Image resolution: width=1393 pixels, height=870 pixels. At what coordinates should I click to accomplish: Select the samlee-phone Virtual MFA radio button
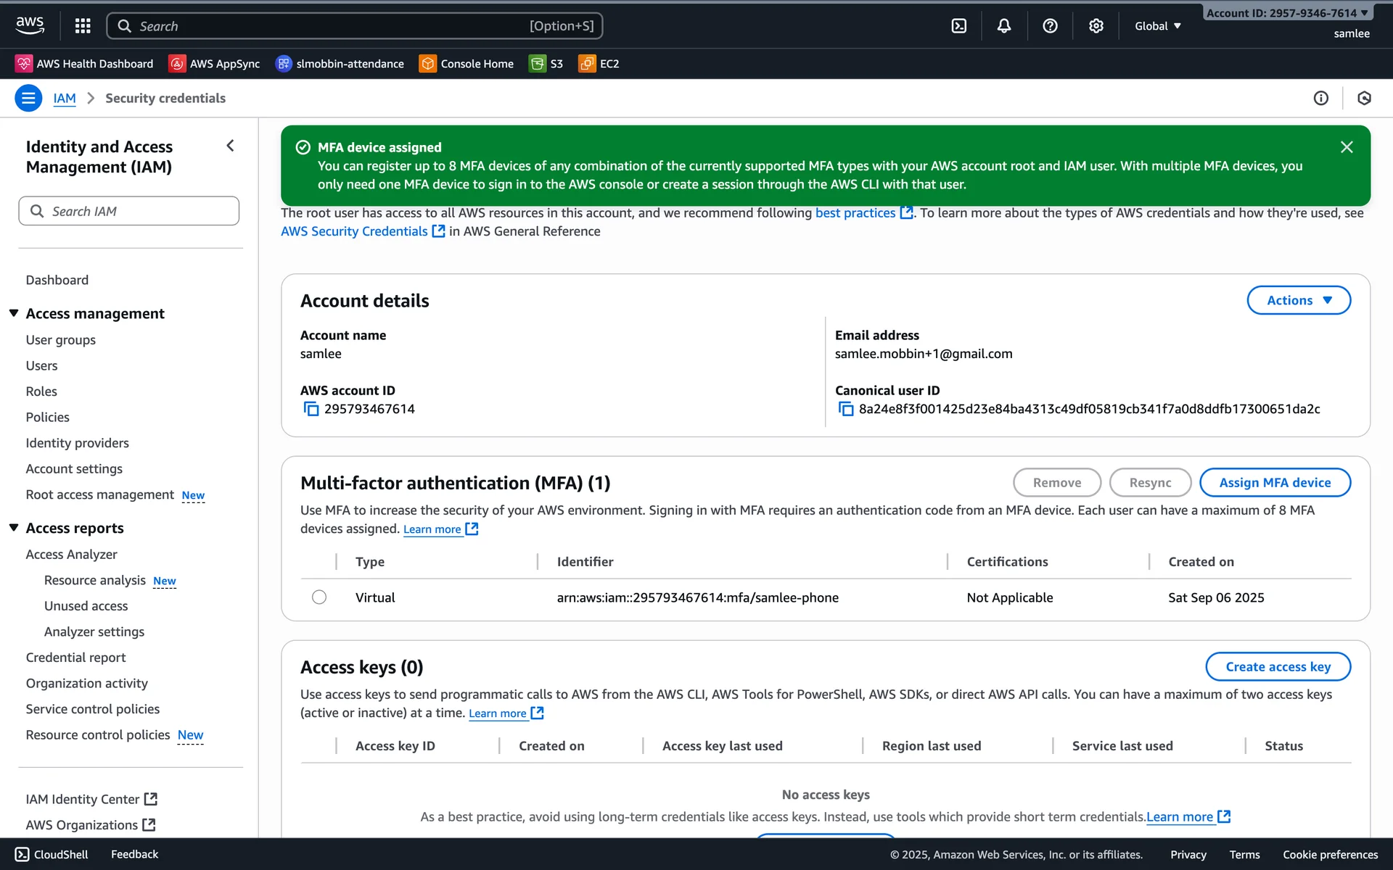319,597
